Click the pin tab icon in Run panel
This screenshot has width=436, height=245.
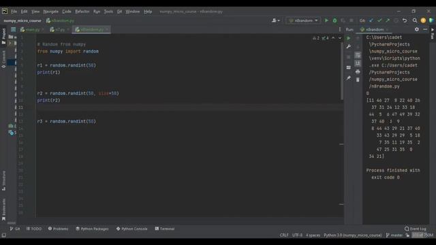349,78
